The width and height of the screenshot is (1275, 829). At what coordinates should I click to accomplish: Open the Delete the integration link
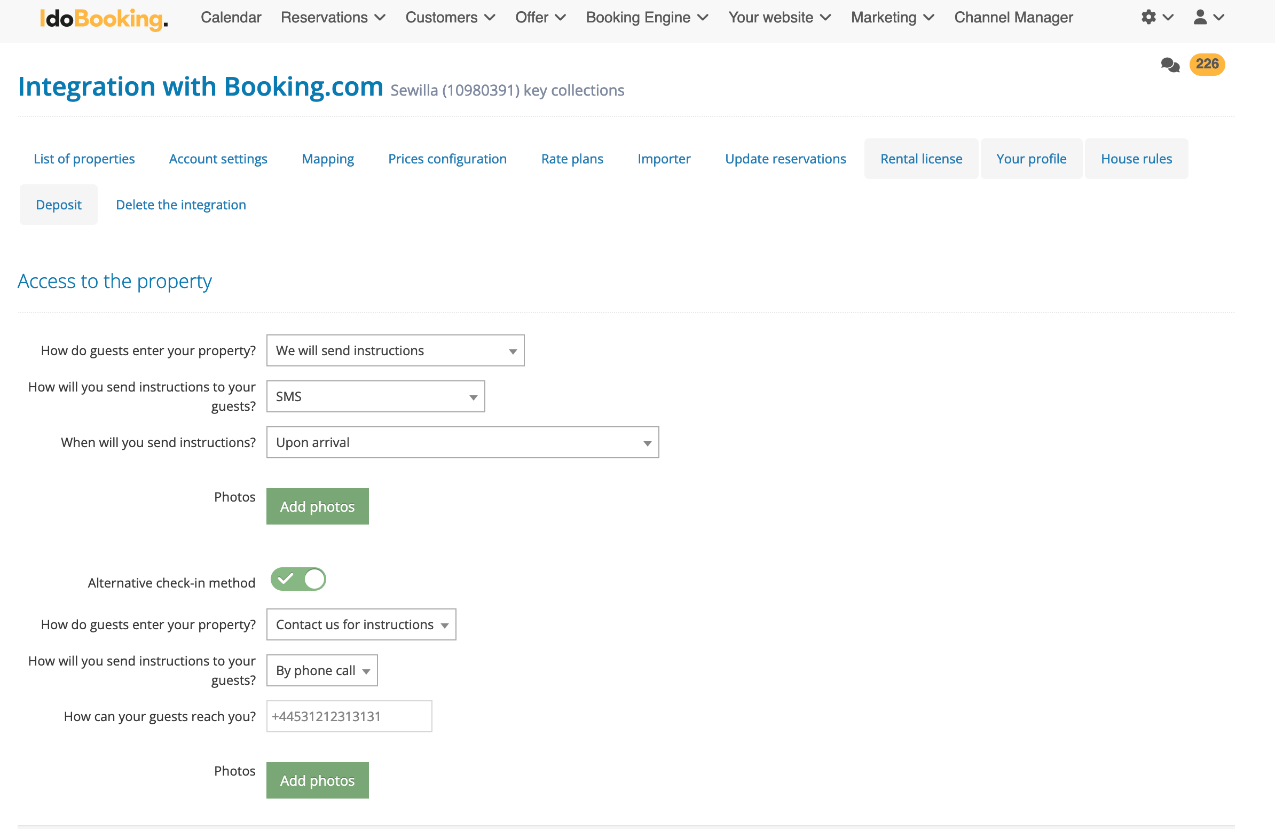[180, 205]
